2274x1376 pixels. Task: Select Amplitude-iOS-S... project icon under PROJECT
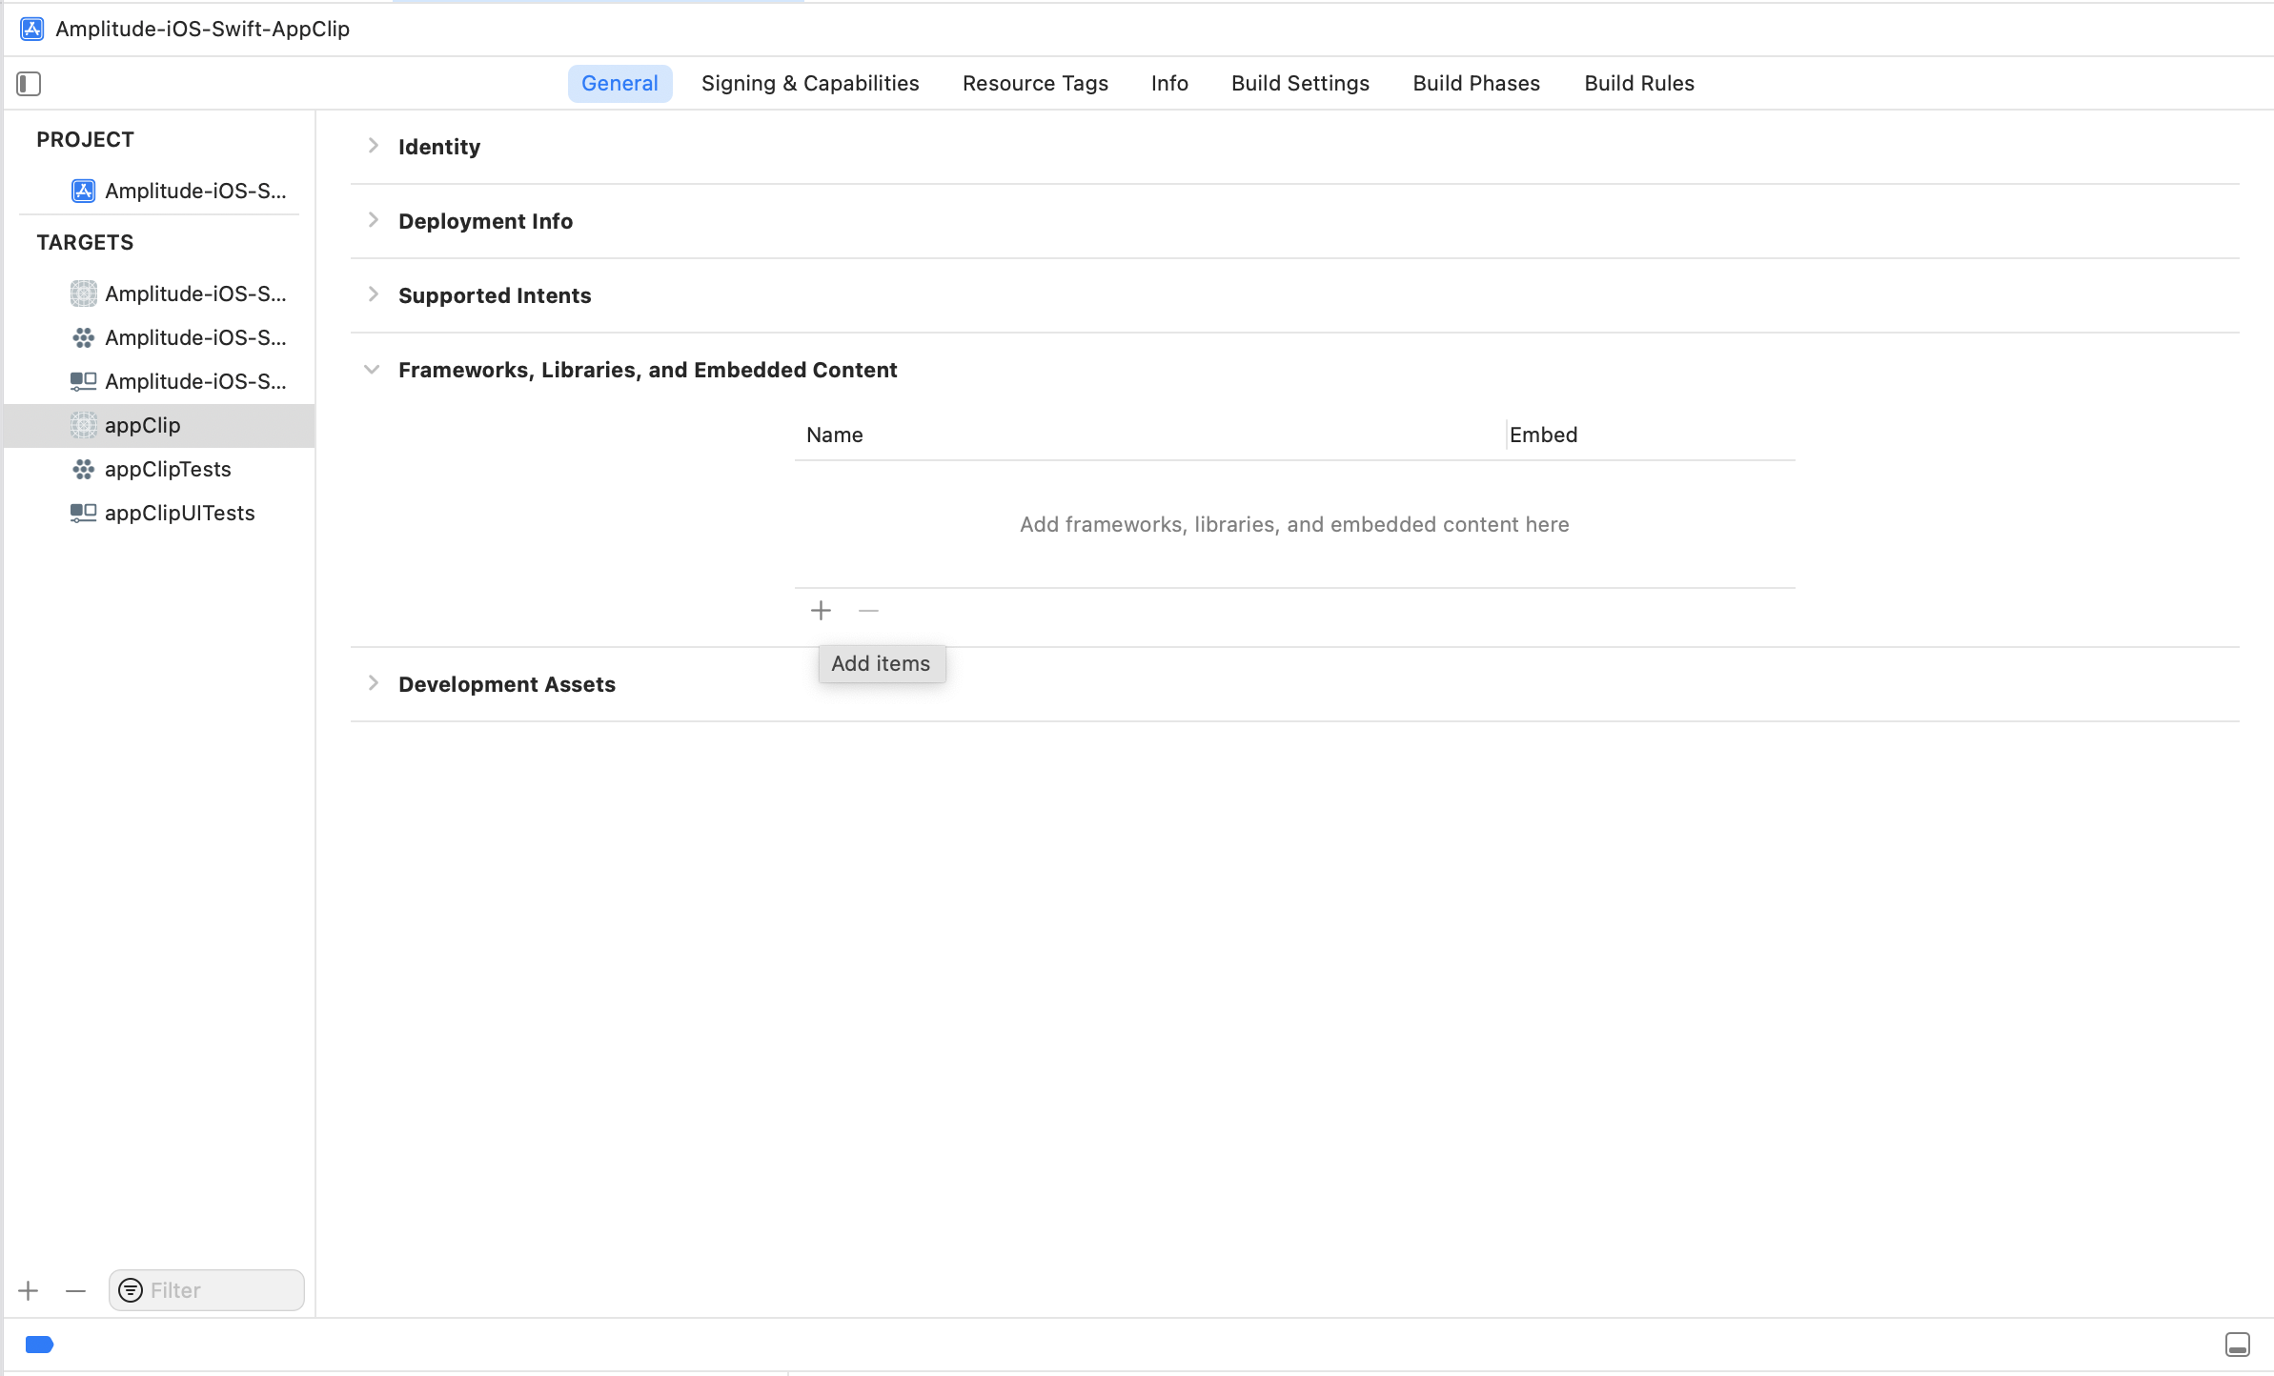click(83, 191)
